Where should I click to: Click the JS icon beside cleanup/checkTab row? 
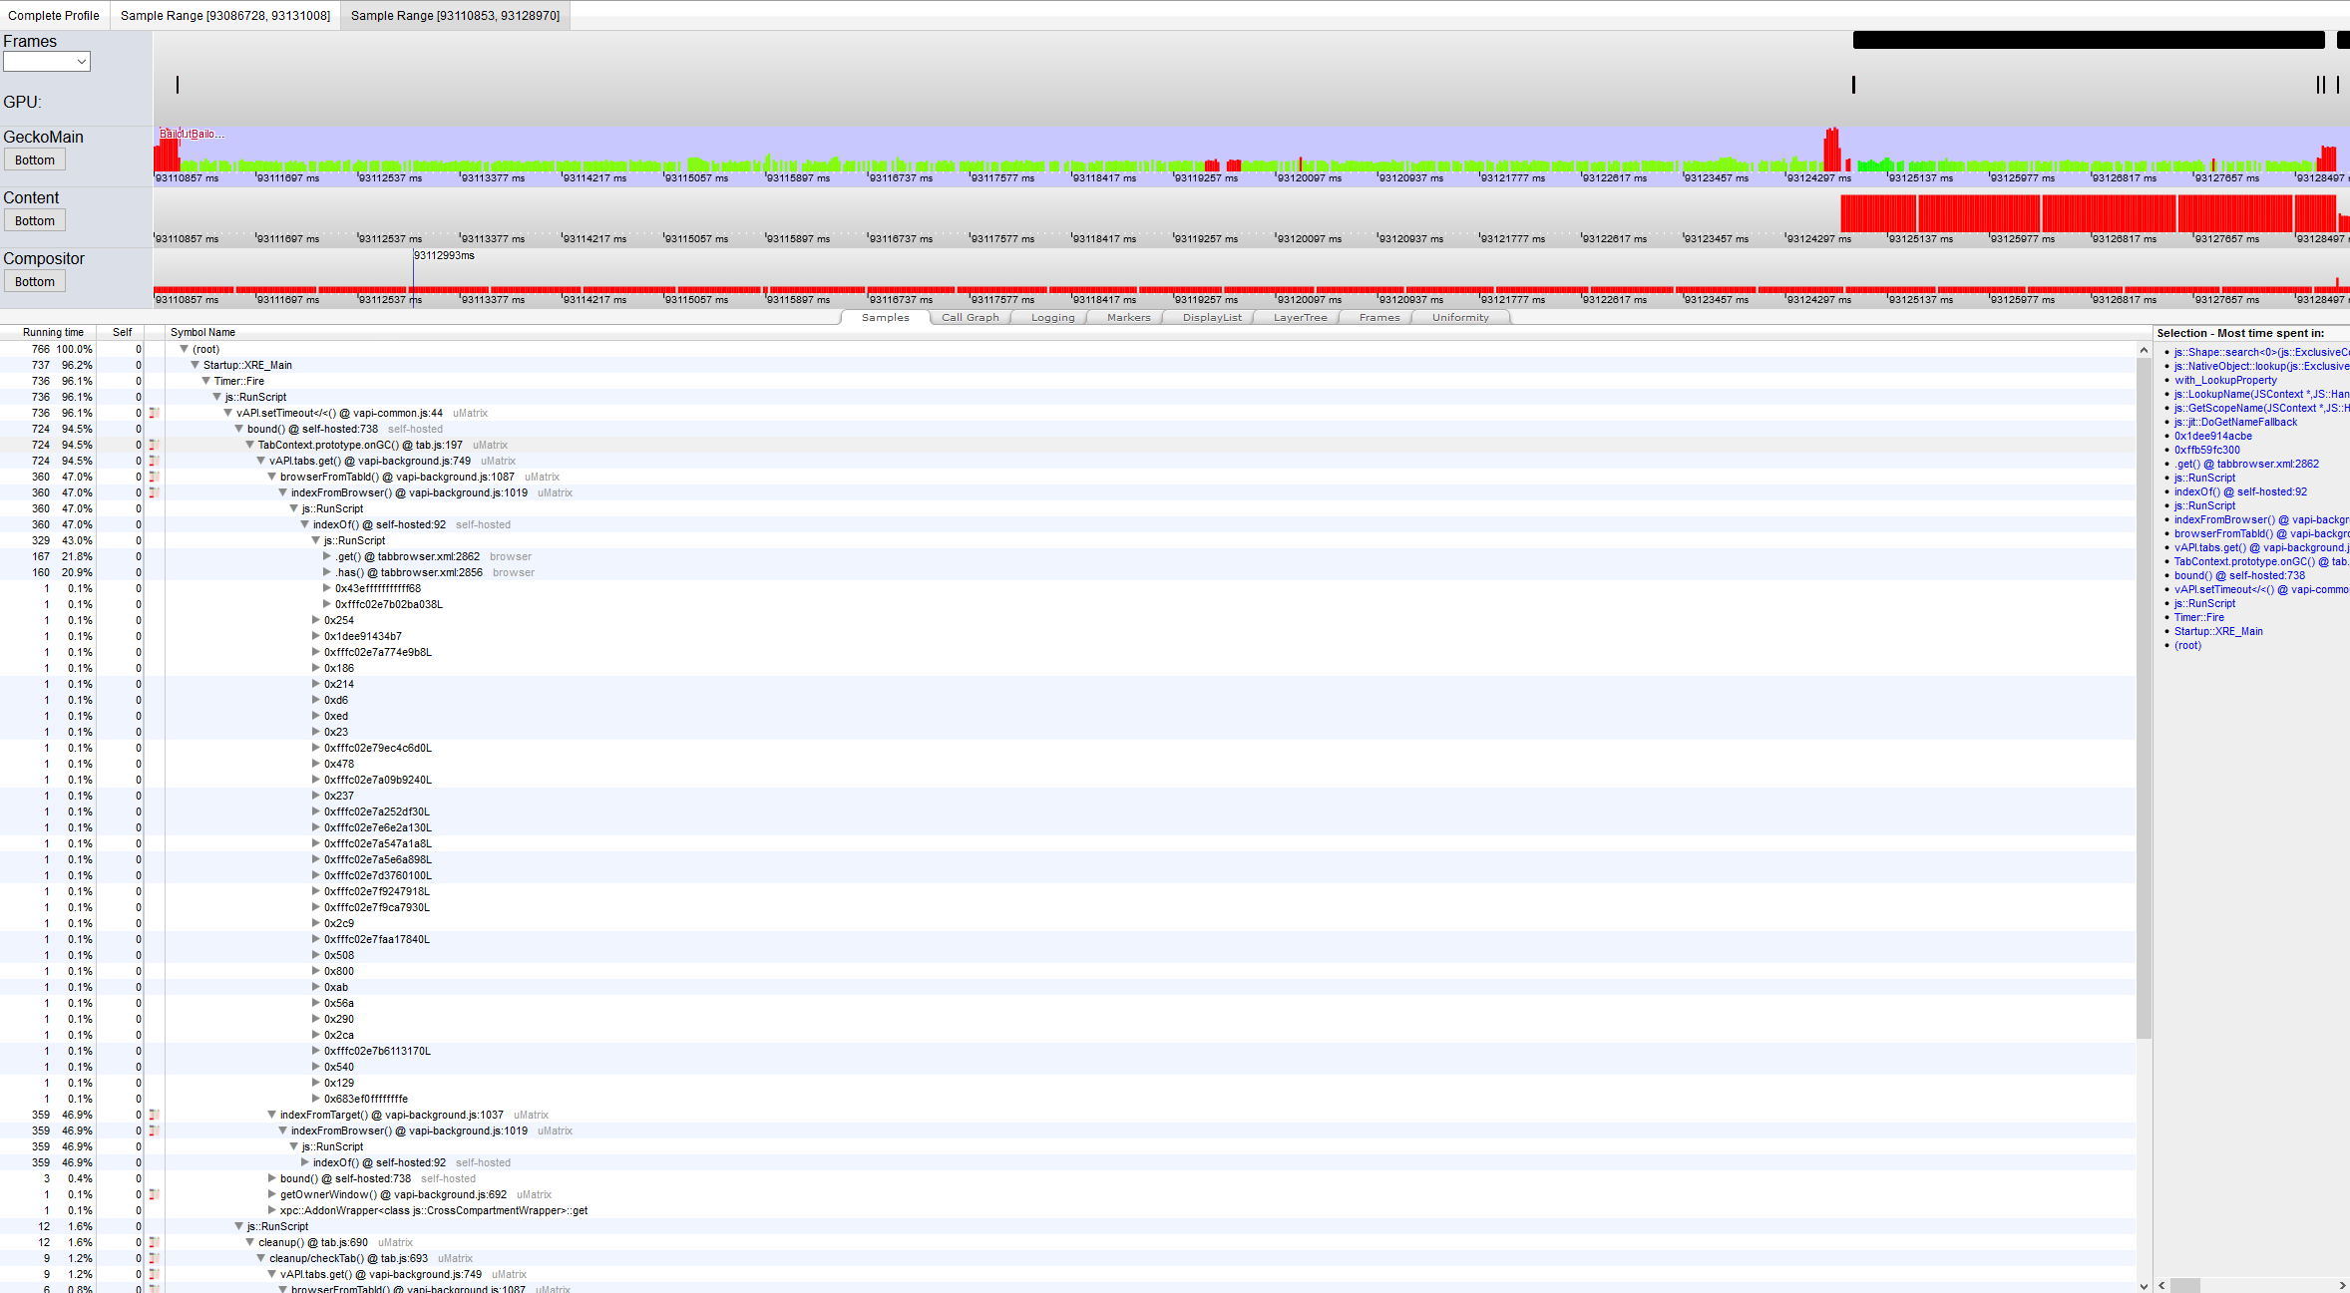[155, 1258]
